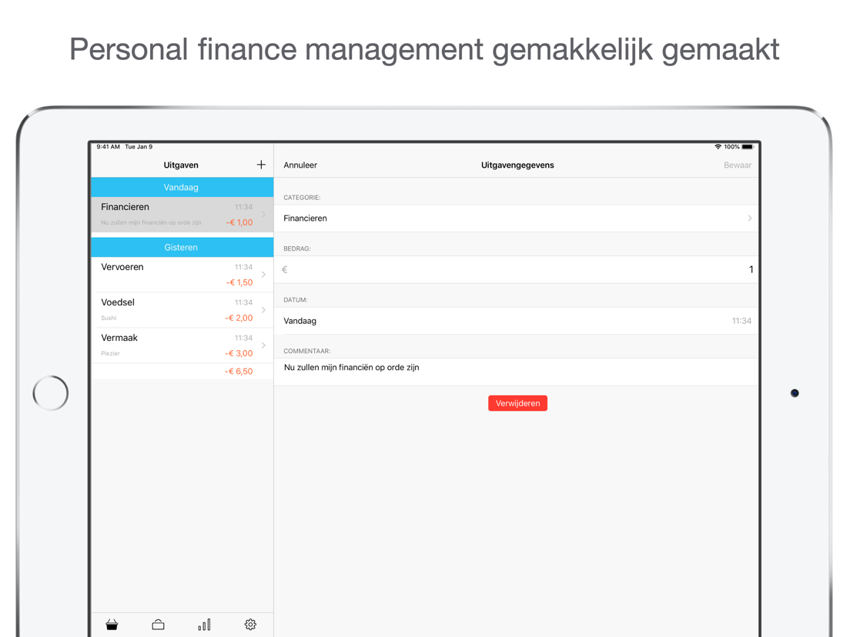The image size is (850, 637).
Task: Check the battery status icon
Action: coord(748,147)
